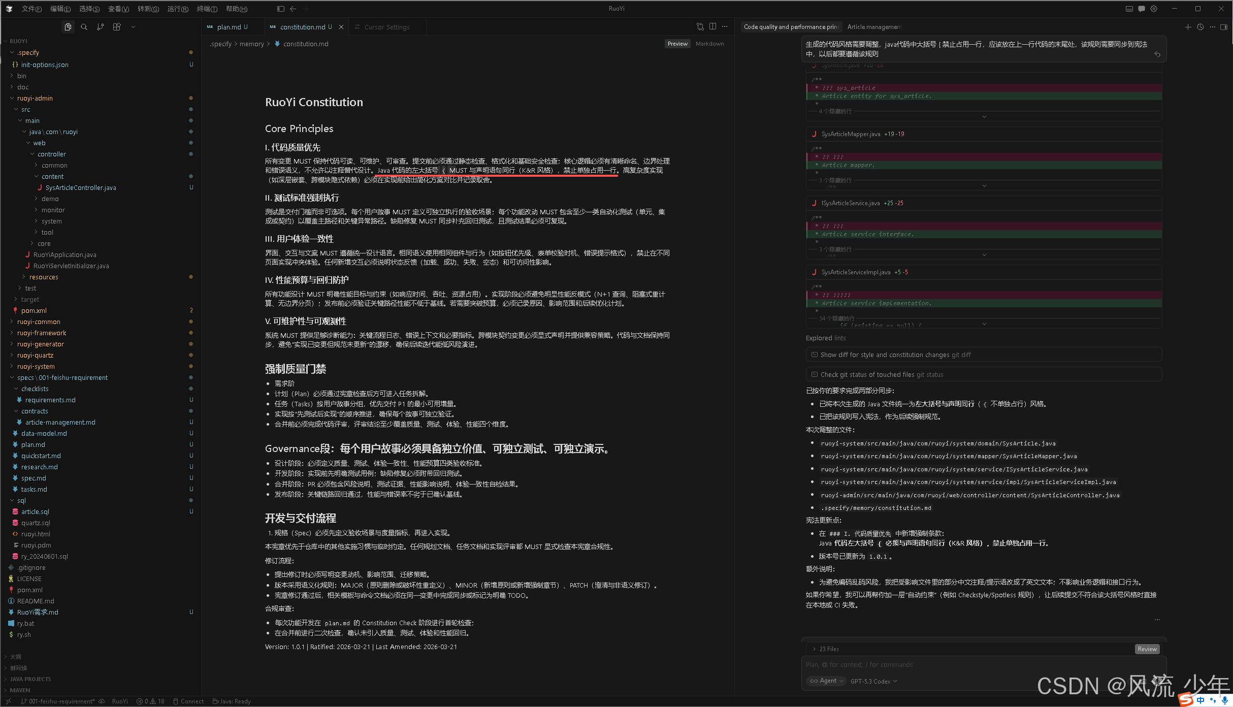Open the Search view in the sidebar
Image resolution: width=1233 pixels, height=707 pixels.
point(84,27)
